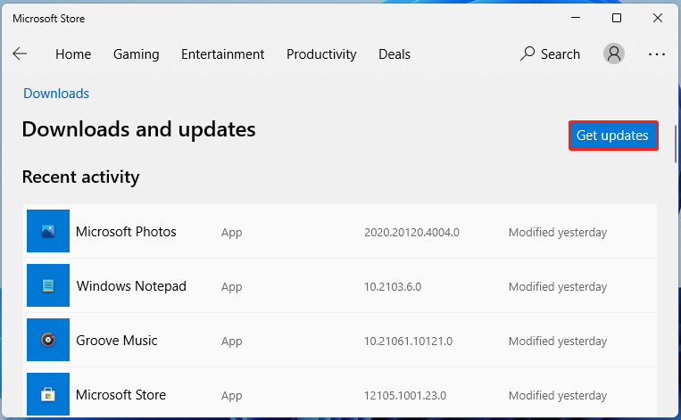
Task: Open the three-dot See more menu
Action: [656, 54]
